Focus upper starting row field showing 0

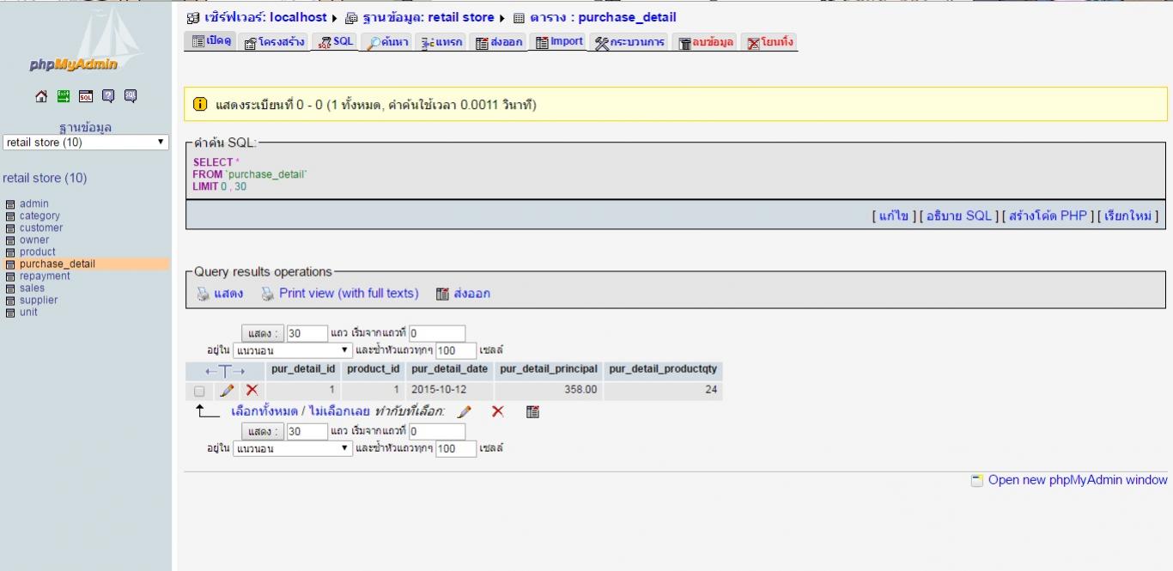(437, 333)
